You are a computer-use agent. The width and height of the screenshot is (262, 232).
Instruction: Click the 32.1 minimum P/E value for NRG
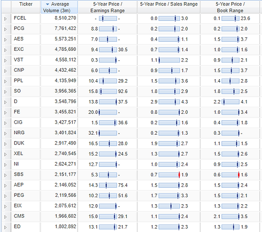(93, 133)
